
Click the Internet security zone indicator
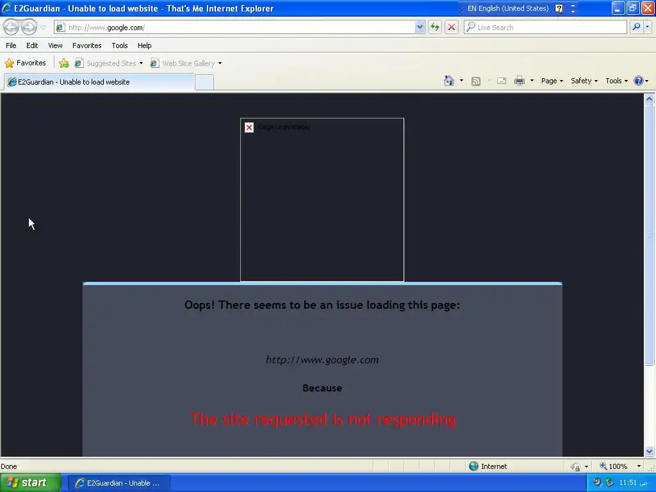(488, 466)
